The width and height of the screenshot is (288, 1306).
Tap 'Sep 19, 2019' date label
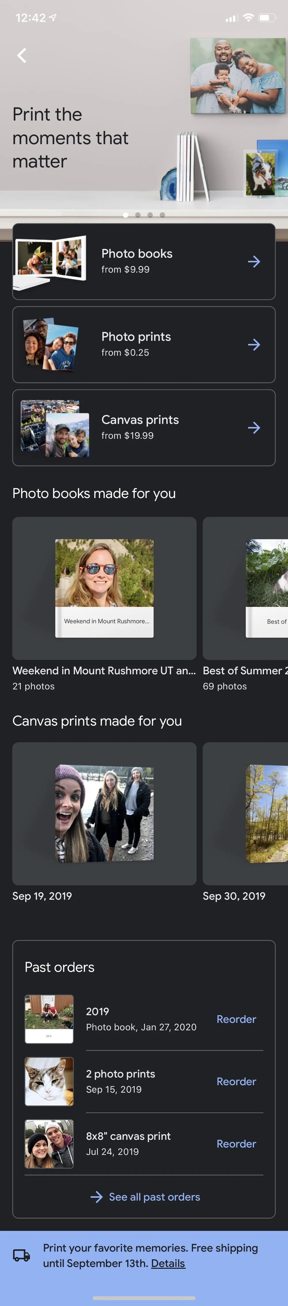point(42,896)
